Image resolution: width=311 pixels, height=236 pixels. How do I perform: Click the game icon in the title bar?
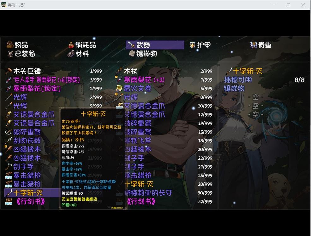(3, 5)
